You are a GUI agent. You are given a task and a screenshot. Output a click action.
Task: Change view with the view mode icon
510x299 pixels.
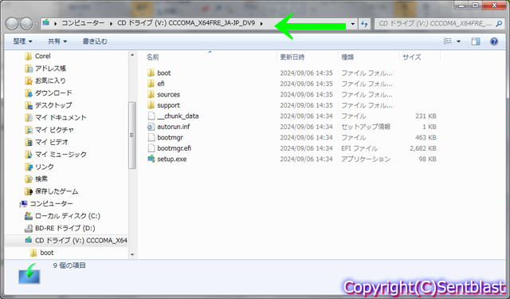pyautogui.click(x=448, y=41)
